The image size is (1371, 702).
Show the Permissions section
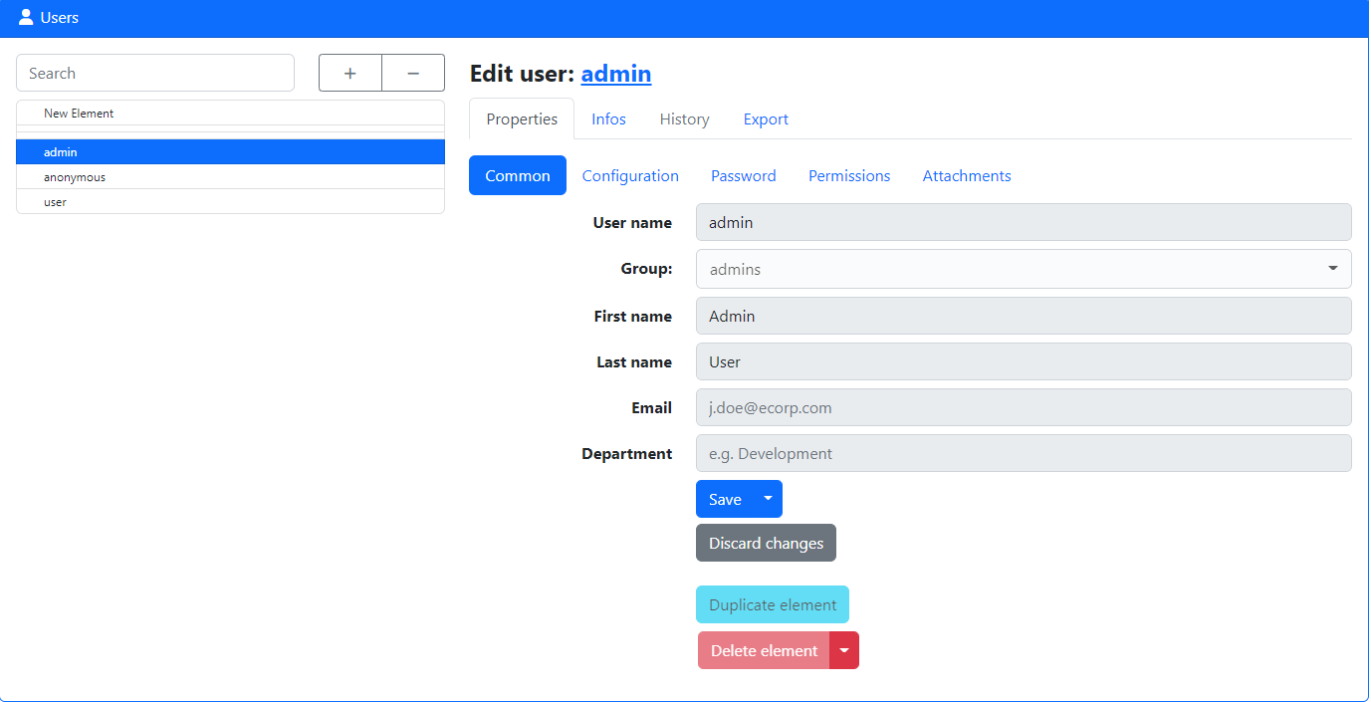point(849,175)
